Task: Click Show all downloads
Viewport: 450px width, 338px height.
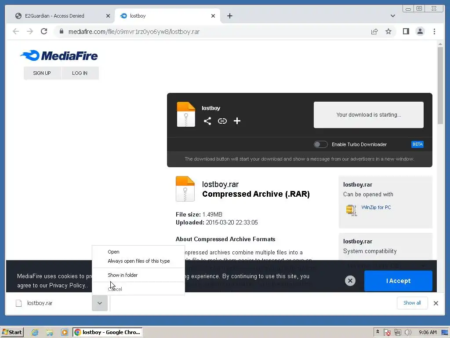Action: click(x=412, y=303)
